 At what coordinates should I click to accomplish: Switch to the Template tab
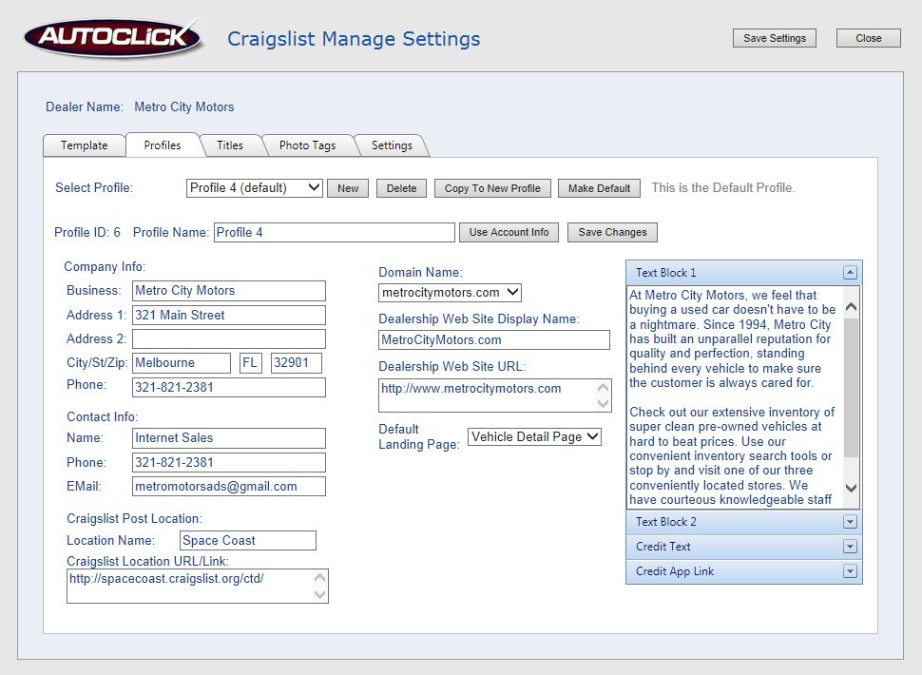point(84,145)
